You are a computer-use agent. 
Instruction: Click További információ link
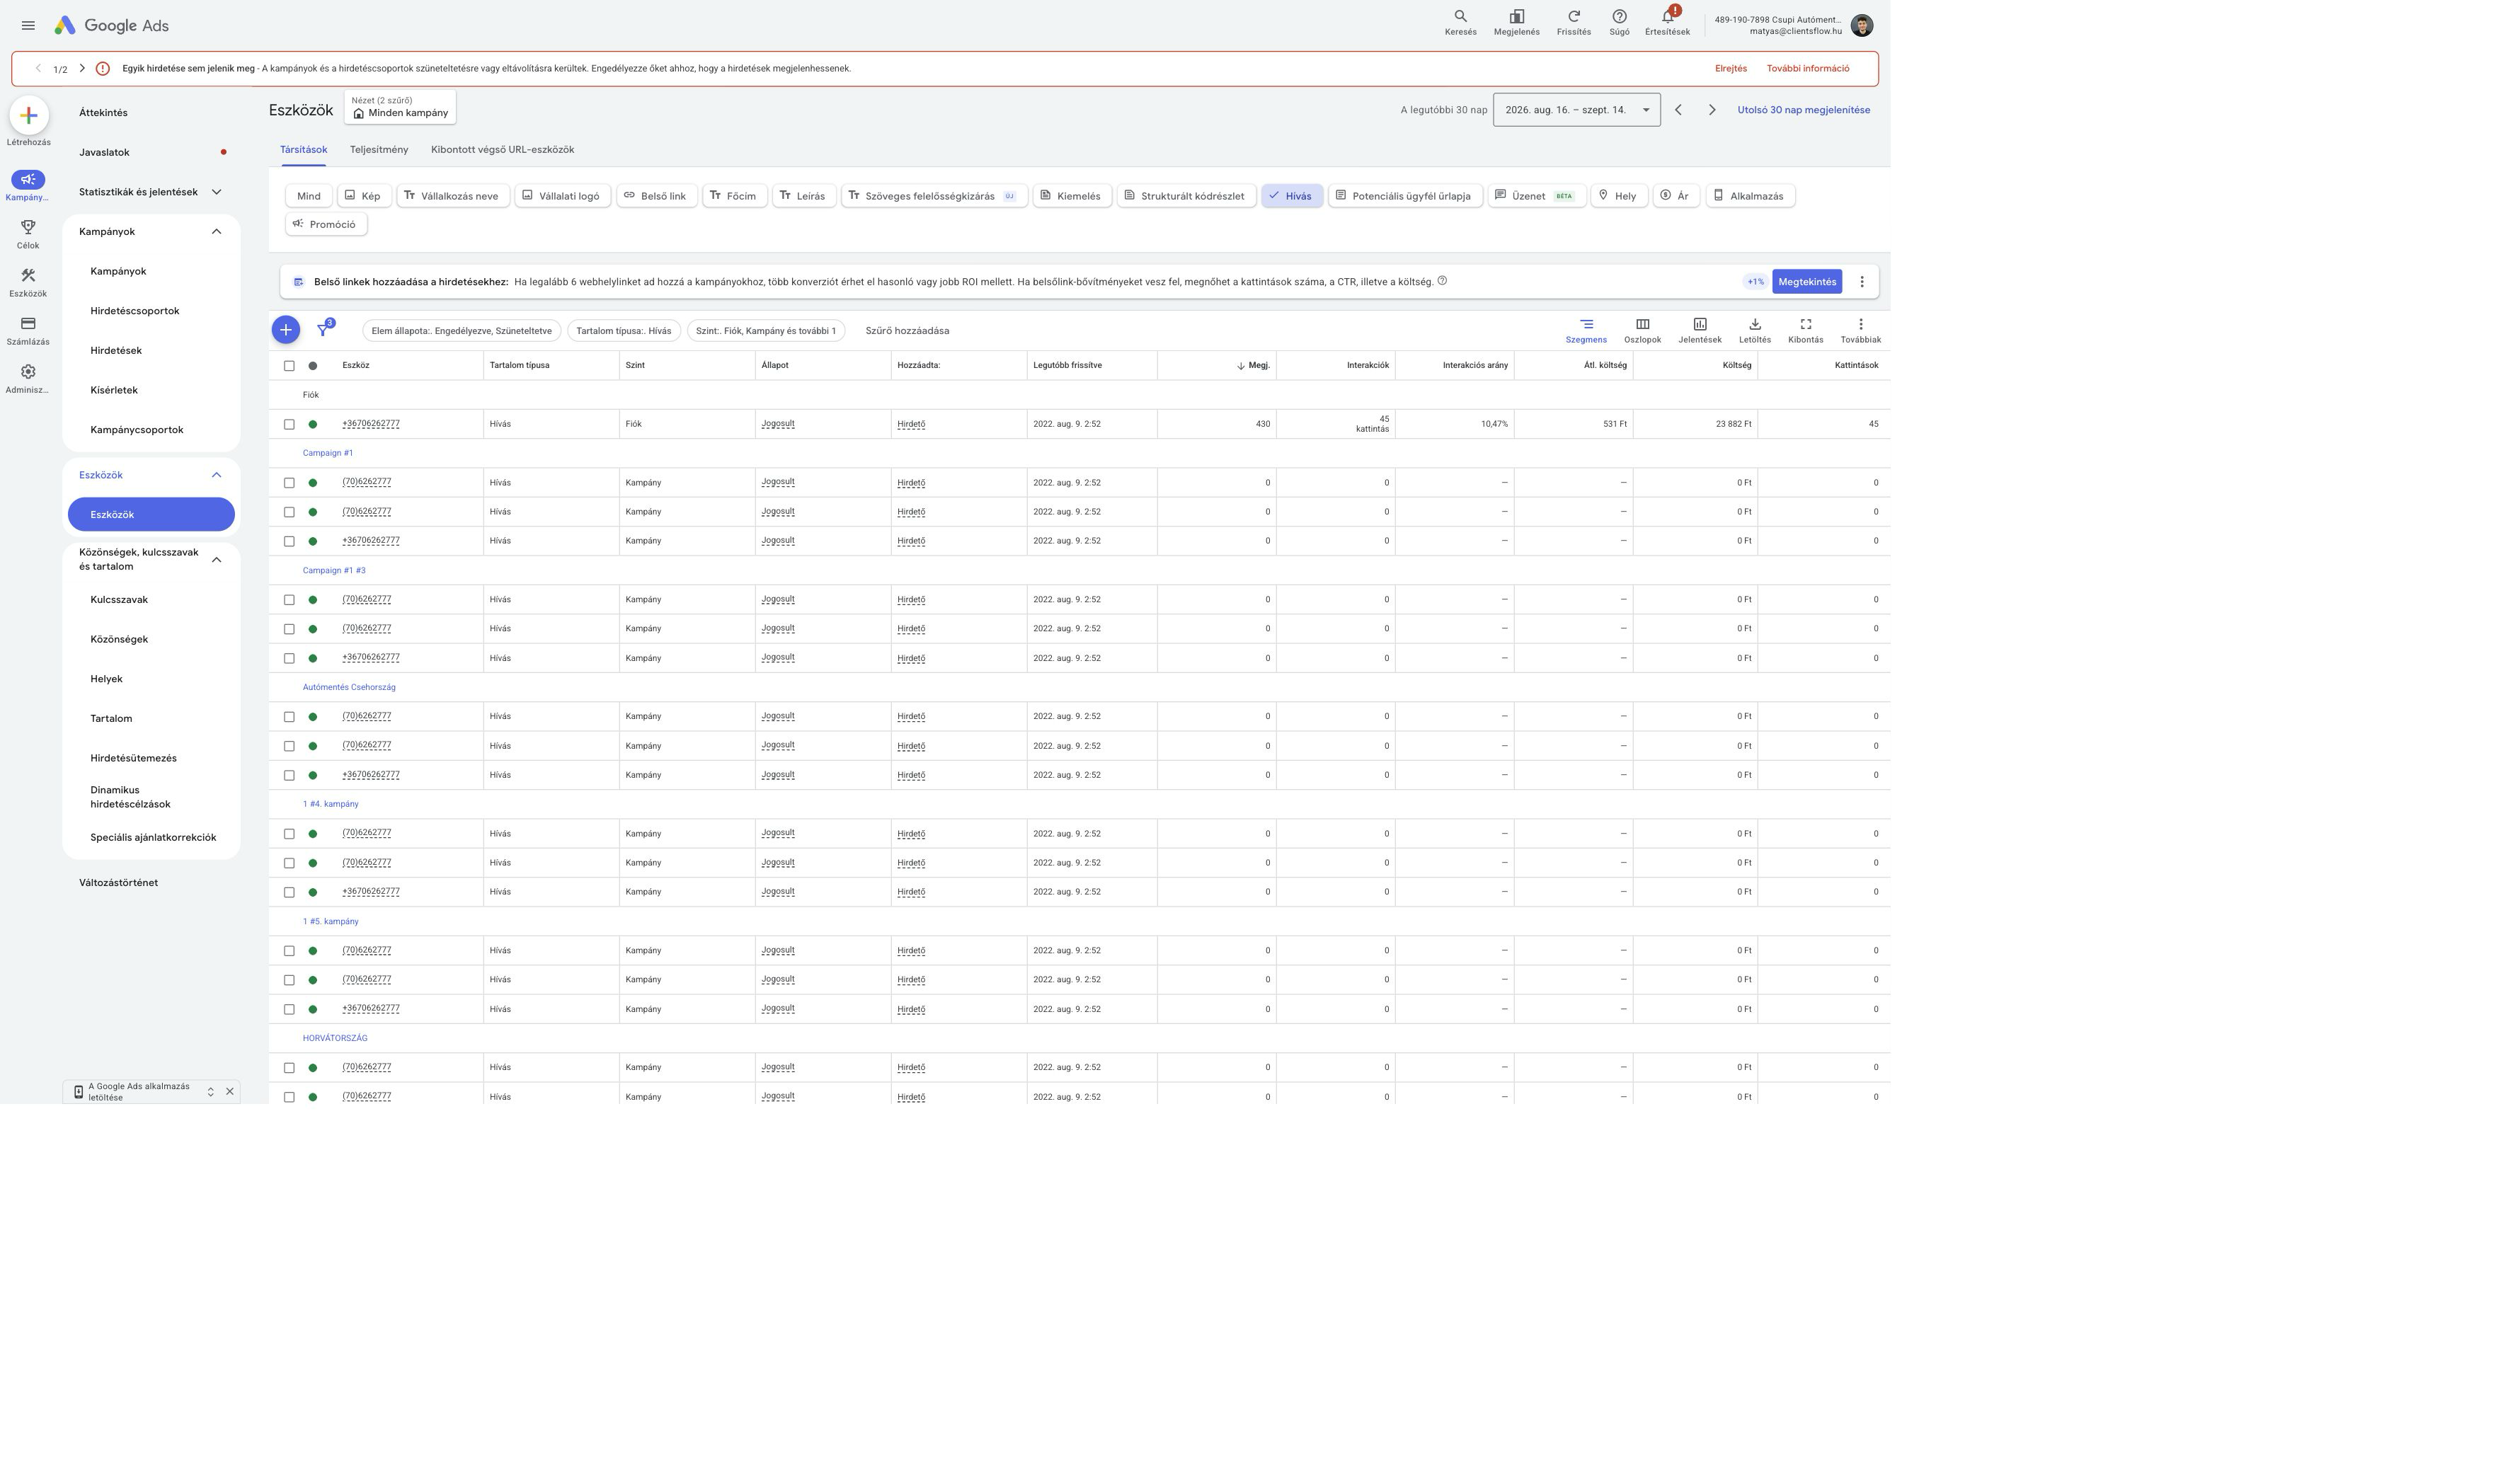click(x=1807, y=69)
